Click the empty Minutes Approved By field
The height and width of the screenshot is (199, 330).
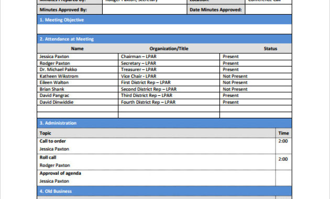[x=145, y=9]
